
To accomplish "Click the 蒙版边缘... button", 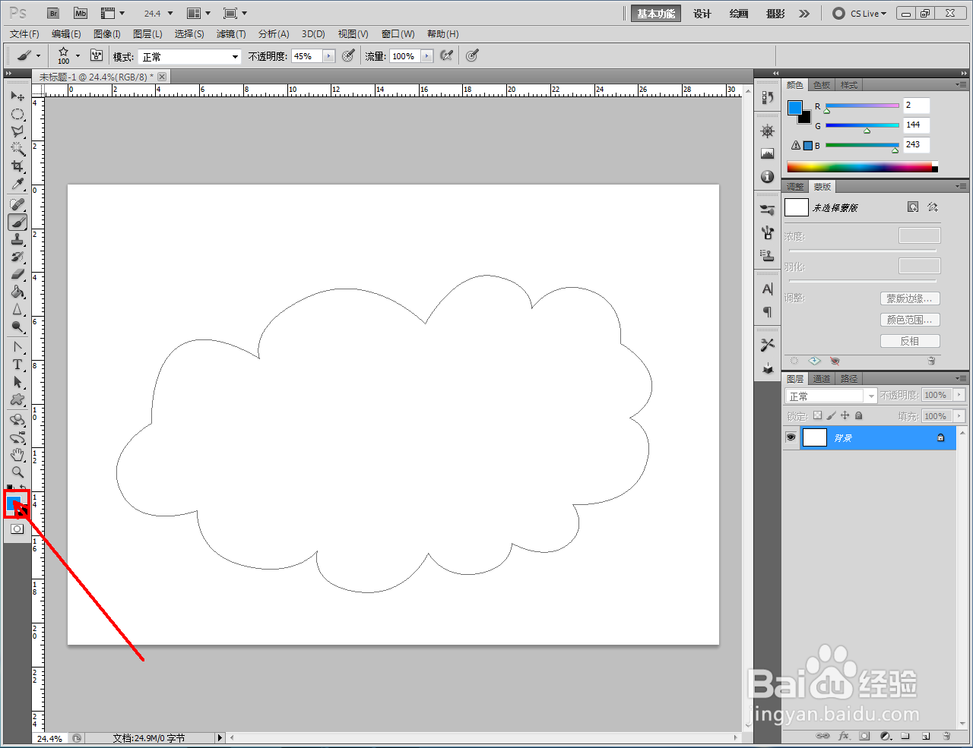I will click(910, 298).
